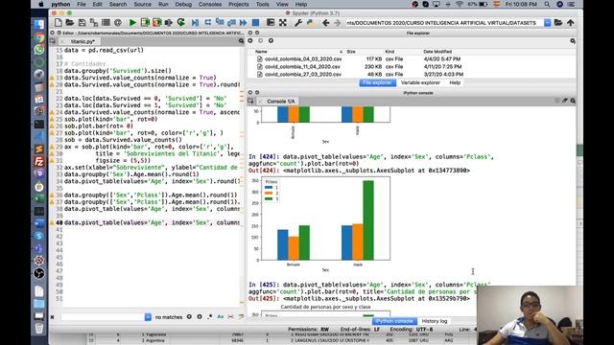
Task: Select the Help pane tab
Action: pyautogui.click(x=455, y=82)
